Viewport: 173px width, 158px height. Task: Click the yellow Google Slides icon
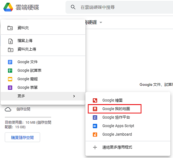[x=10, y=79]
